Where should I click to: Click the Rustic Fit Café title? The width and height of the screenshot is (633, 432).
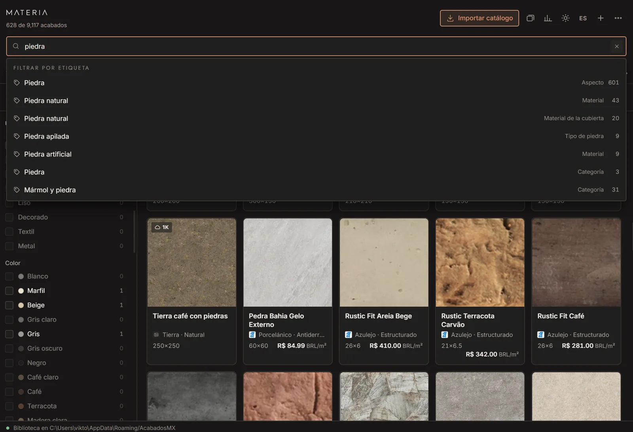[x=561, y=316]
